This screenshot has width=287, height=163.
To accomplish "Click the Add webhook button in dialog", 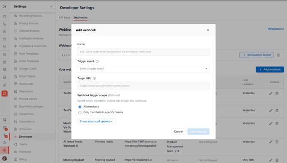I will click(x=198, y=131).
